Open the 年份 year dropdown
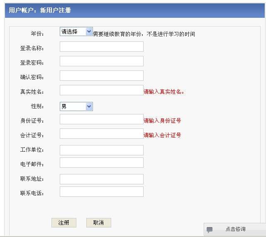Screen dimensions: 266x237 tap(76, 31)
